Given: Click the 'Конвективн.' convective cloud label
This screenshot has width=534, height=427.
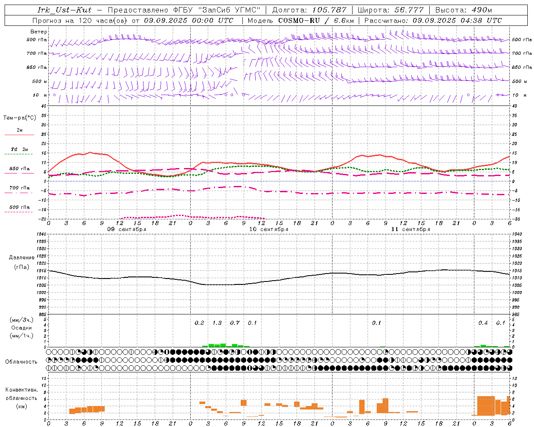Looking at the screenshot, I should (x=22, y=390).
